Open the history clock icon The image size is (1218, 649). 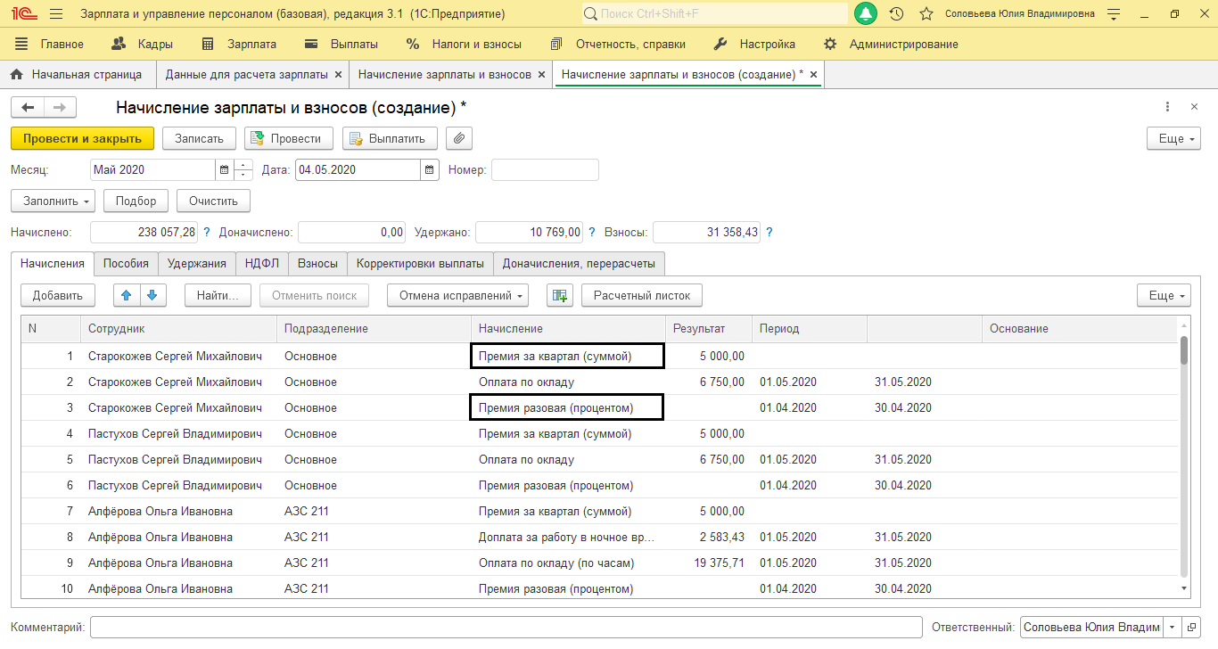(896, 14)
